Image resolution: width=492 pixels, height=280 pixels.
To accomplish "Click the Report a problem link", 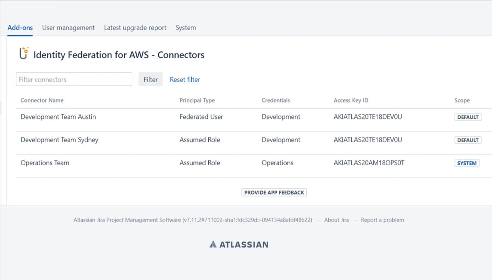I will [x=382, y=220].
